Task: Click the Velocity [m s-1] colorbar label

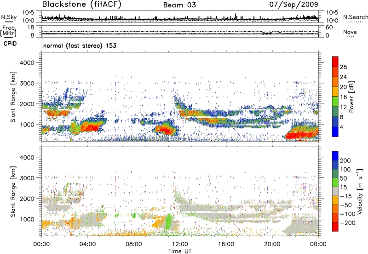Action: pos(359,191)
